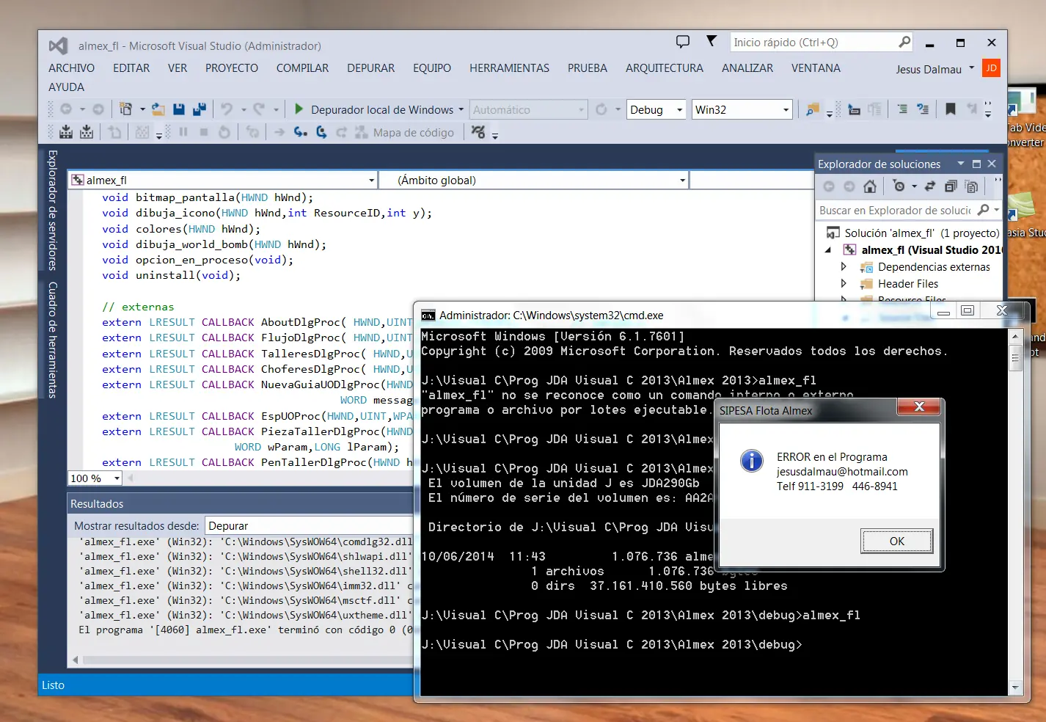Close the SIPESA Flota Almex dialog
The height and width of the screenshot is (722, 1046).
[x=918, y=406]
